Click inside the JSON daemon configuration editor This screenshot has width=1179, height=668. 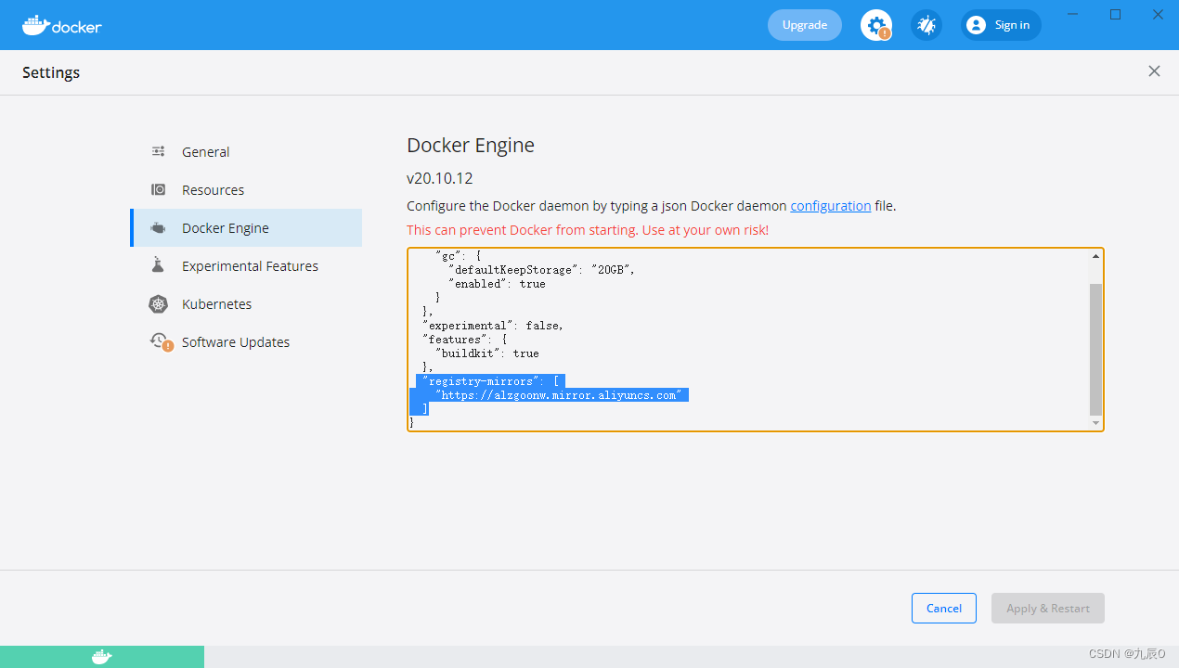pos(743,339)
